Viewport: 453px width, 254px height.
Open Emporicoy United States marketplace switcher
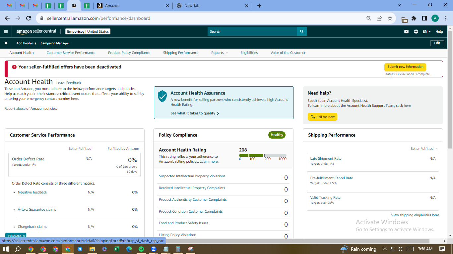click(x=88, y=31)
